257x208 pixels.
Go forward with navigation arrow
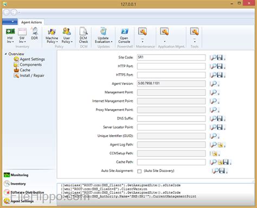click(x=14, y=12)
